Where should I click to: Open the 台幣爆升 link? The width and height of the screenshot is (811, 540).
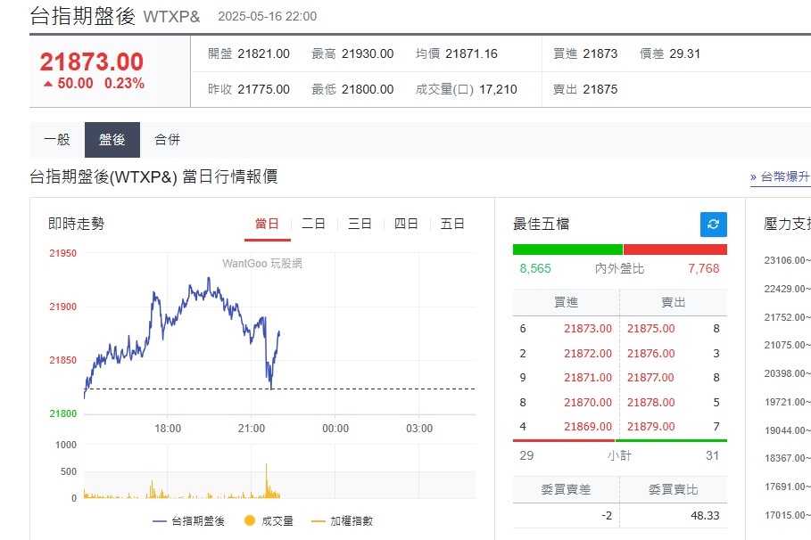(785, 176)
